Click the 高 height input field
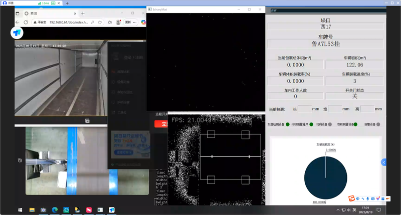This screenshot has height=215, width=401. pyautogui.click(x=367, y=109)
